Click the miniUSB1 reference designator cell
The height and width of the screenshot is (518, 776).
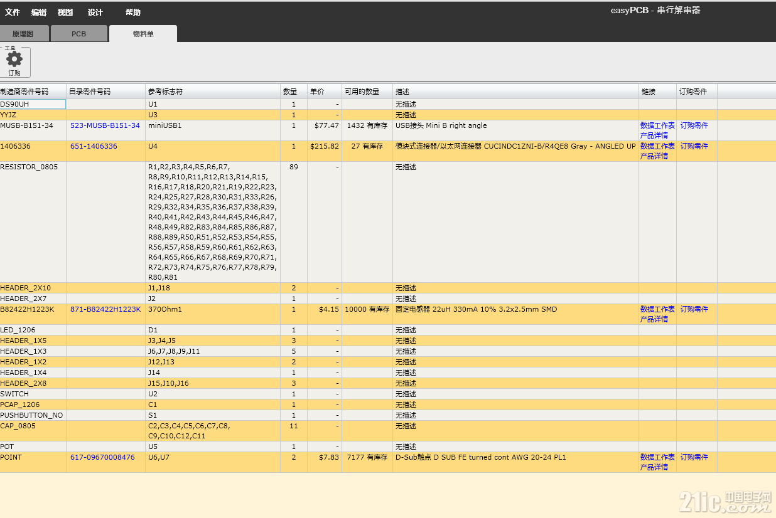pyautogui.click(x=213, y=130)
